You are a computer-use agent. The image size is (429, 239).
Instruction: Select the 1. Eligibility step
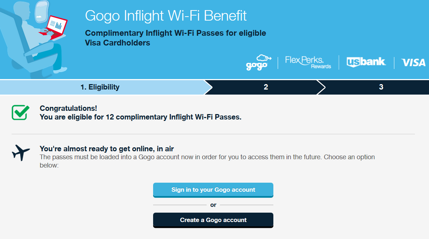tap(100, 87)
